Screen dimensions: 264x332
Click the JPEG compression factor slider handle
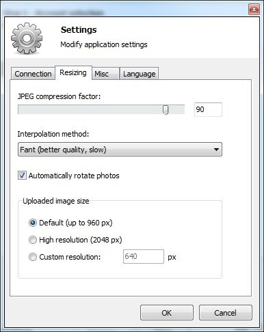166,110
